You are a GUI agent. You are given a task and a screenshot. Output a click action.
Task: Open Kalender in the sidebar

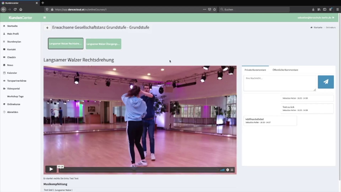(12, 73)
